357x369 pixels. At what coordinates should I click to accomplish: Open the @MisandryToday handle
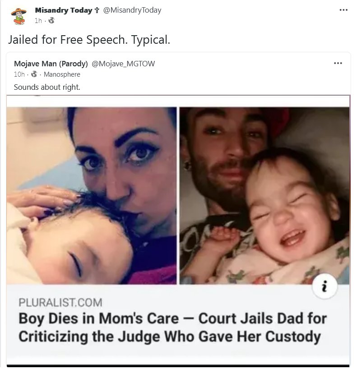tap(132, 10)
